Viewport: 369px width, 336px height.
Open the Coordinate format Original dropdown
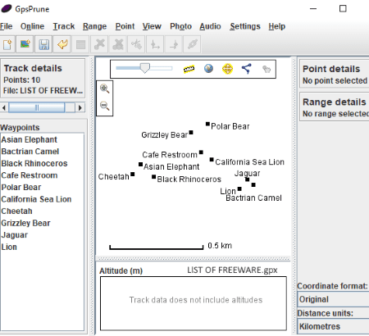[x=333, y=299]
